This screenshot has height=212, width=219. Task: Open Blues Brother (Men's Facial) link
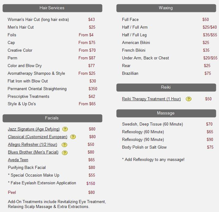tap(33, 152)
